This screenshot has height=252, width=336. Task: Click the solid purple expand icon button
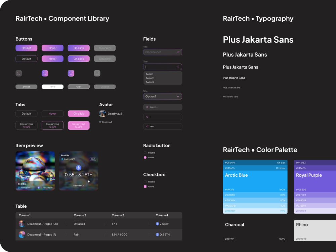point(45,73)
